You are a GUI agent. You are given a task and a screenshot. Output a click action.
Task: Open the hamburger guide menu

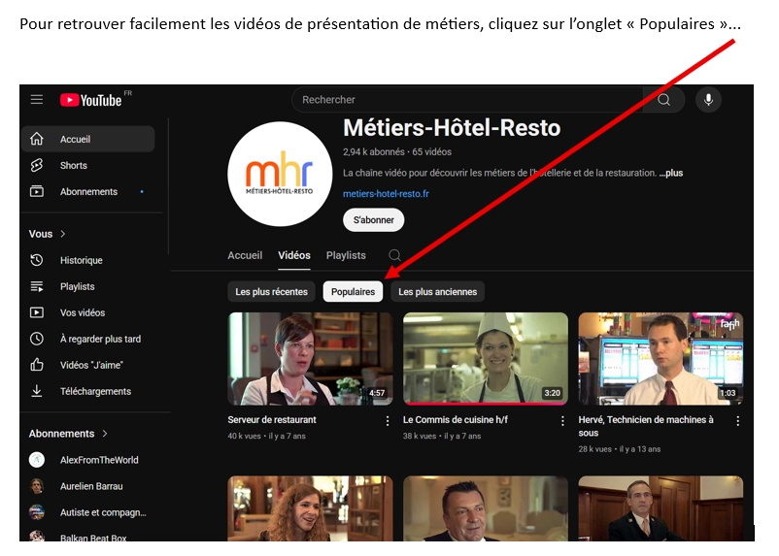pyautogui.click(x=37, y=100)
